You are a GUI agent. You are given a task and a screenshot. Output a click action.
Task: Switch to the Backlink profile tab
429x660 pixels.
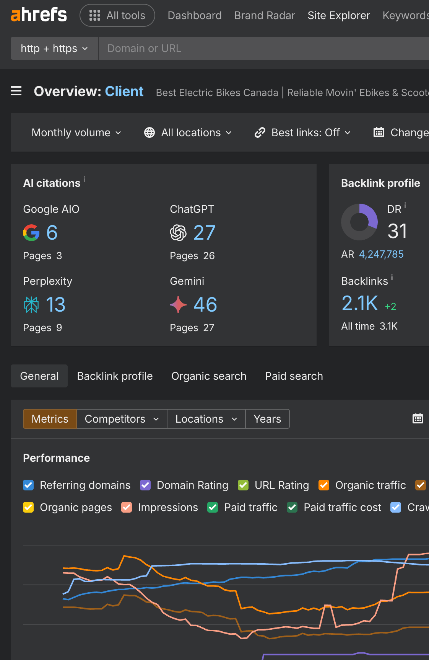[115, 376]
